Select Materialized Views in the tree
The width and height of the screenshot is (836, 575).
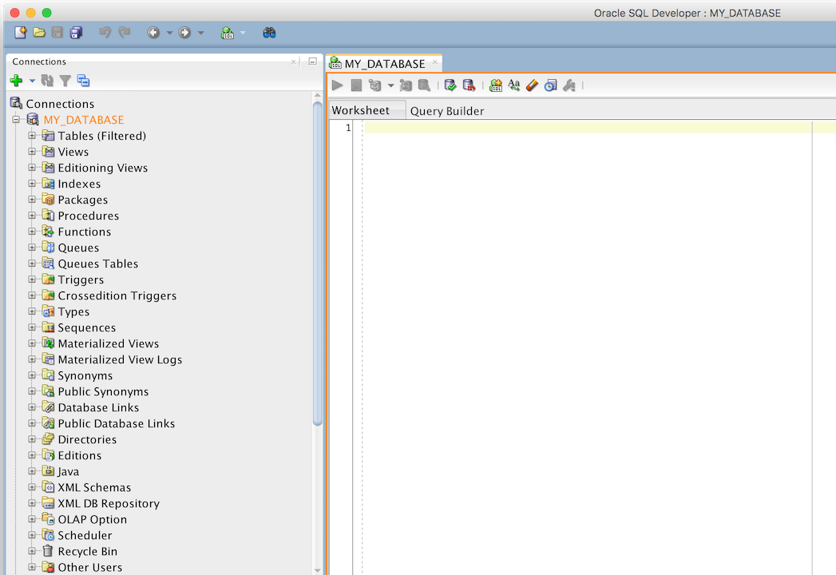(x=109, y=343)
